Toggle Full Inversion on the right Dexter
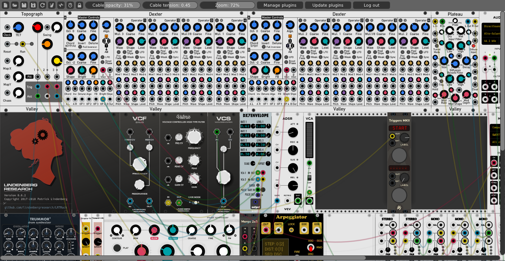Viewport: 505px width, 261px height. click(x=264, y=47)
